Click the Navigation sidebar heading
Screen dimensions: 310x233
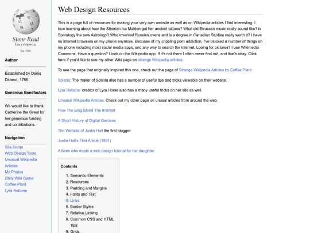pyautogui.click(x=14, y=137)
